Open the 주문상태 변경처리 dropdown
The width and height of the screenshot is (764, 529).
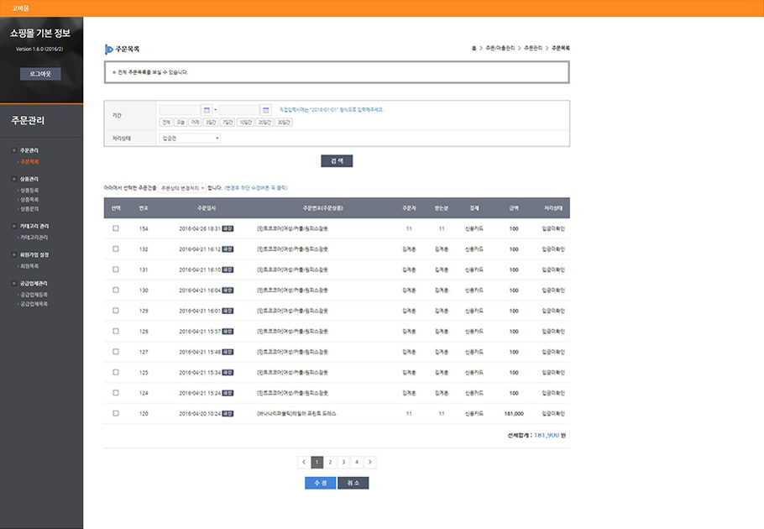(182, 188)
